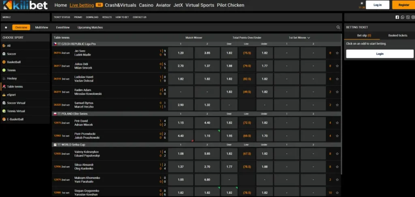415x197 pixels.
Task: Open the Facebook social icon
Action: [x=397, y=17]
